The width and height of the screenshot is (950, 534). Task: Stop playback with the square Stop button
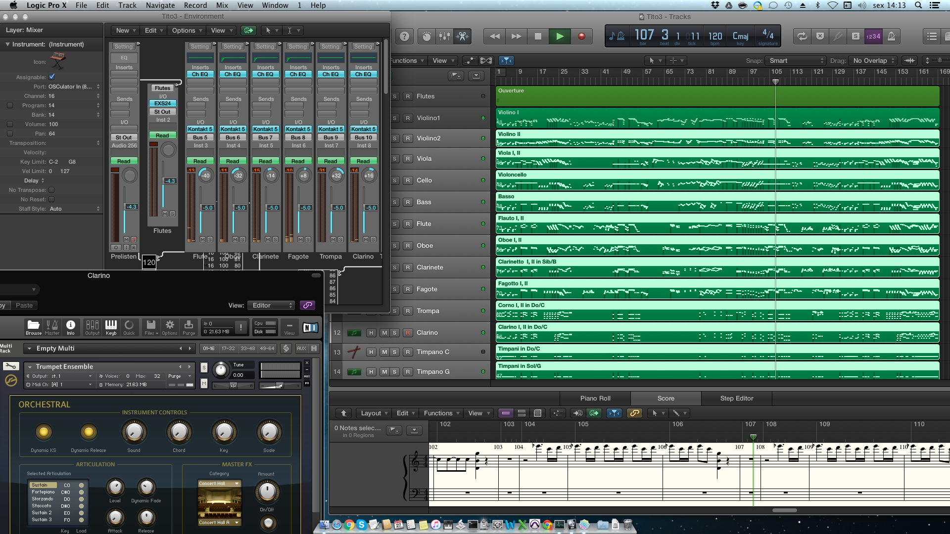coord(538,36)
